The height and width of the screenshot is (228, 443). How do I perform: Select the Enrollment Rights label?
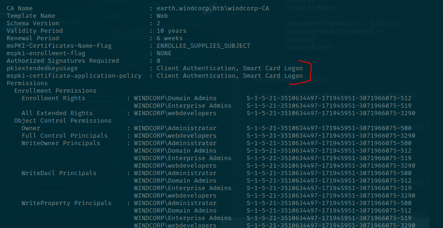tap(53, 98)
